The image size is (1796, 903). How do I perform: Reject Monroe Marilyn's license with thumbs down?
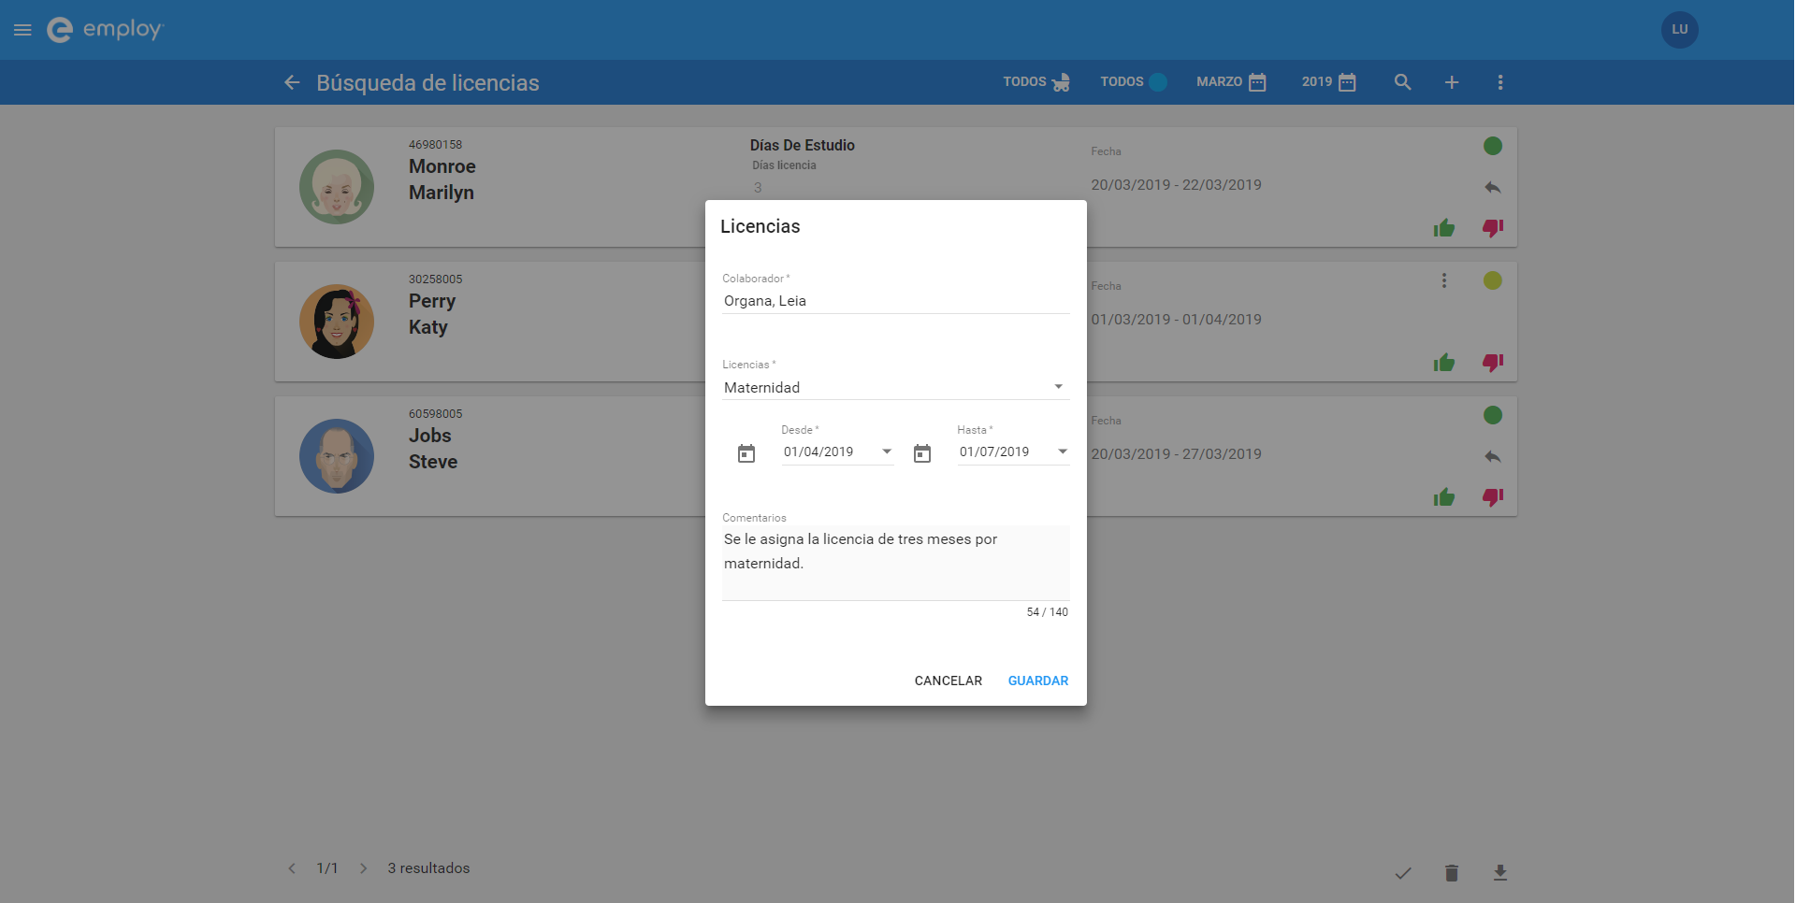click(1493, 228)
